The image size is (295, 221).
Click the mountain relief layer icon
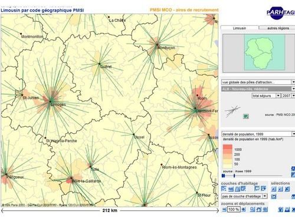[237, 189]
